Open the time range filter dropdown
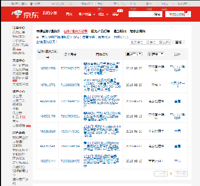This screenshot has height=186, width=200. click(134, 54)
